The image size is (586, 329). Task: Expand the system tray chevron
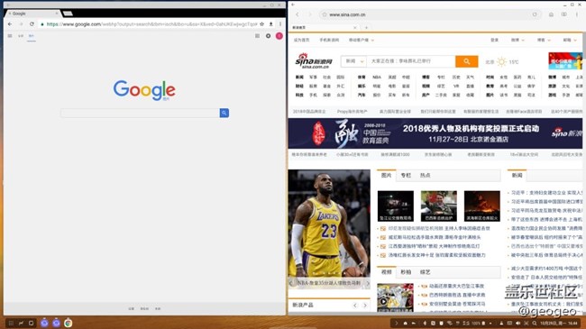[396, 323]
